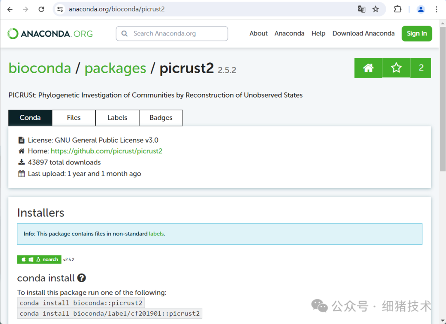Open the Labels tab
This screenshot has width=446, height=324.
[117, 118]
